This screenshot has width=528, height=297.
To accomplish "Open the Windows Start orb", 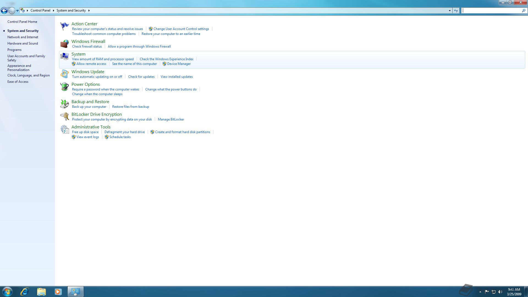I will coord(7,291).
